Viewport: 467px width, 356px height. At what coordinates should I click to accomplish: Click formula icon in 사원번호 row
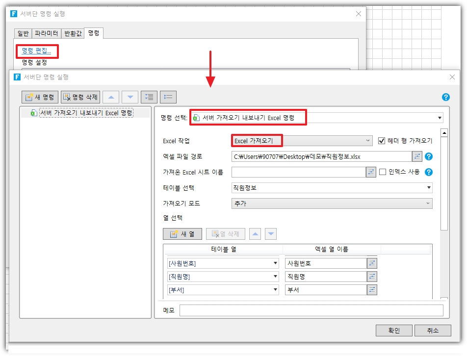tap(372, 263)
